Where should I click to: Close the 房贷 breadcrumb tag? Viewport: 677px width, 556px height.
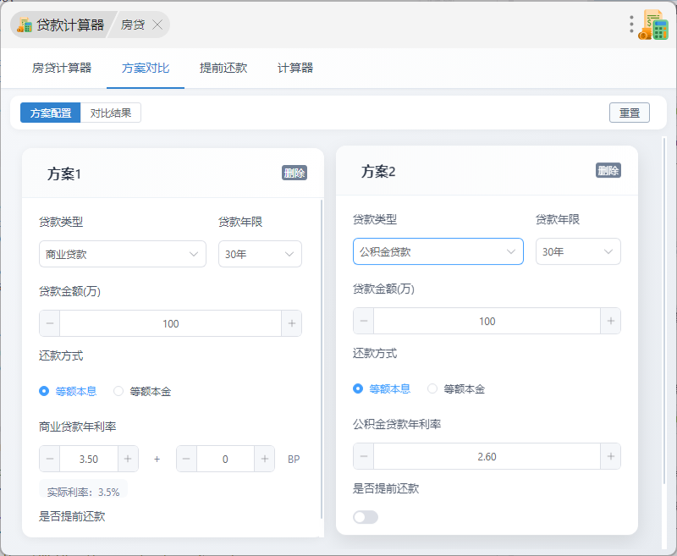pos(157,25)
